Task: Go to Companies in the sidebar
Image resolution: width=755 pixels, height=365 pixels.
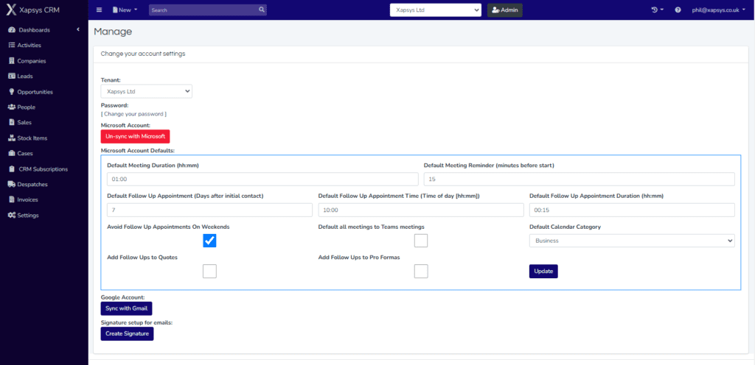Action: (32, 60)
